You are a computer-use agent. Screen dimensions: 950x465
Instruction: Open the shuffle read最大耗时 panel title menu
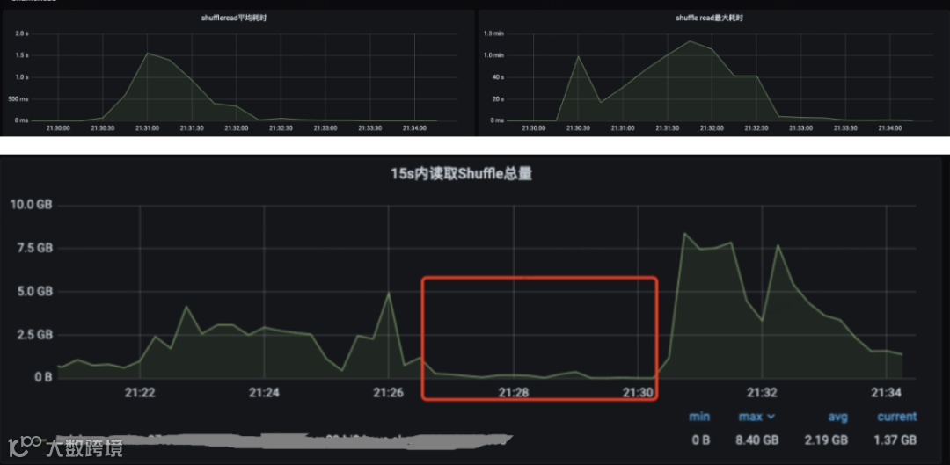click(x=710, y=18)
